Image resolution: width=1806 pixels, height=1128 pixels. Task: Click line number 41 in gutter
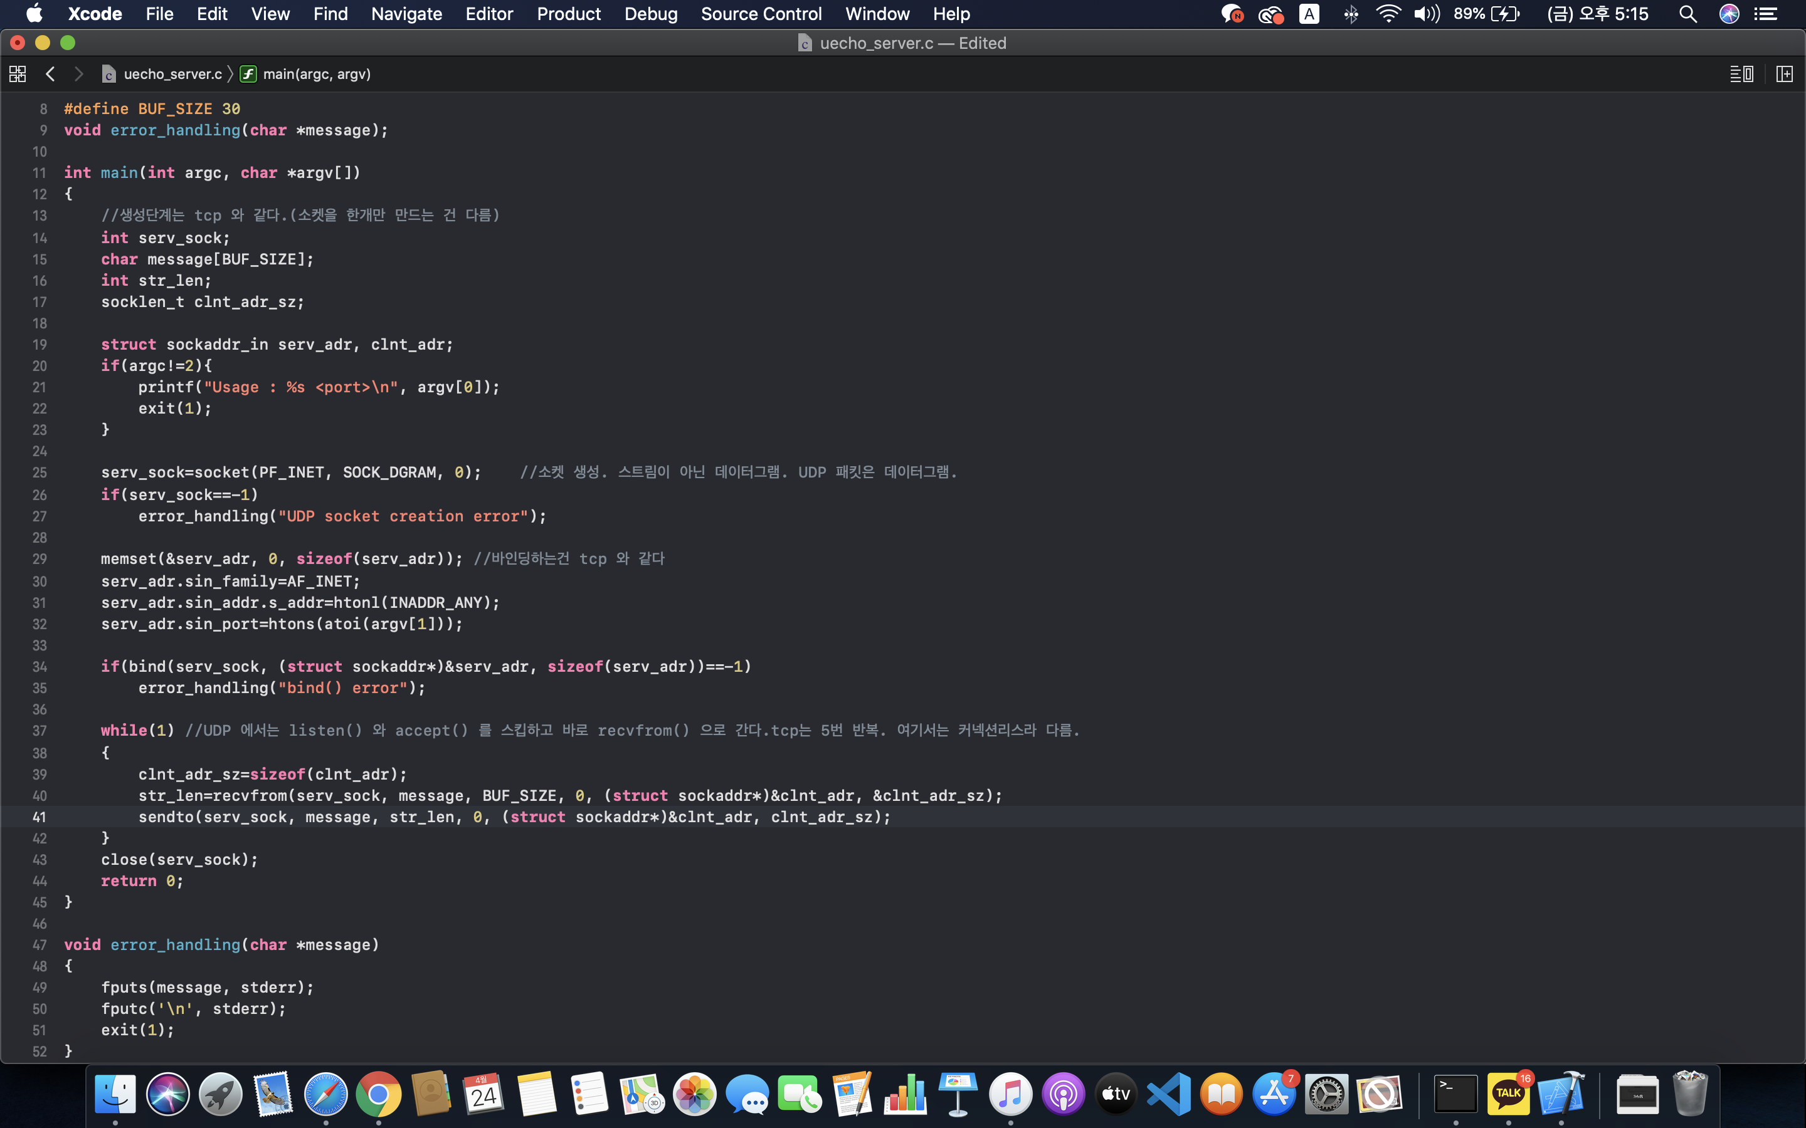[x=39, y=817]
